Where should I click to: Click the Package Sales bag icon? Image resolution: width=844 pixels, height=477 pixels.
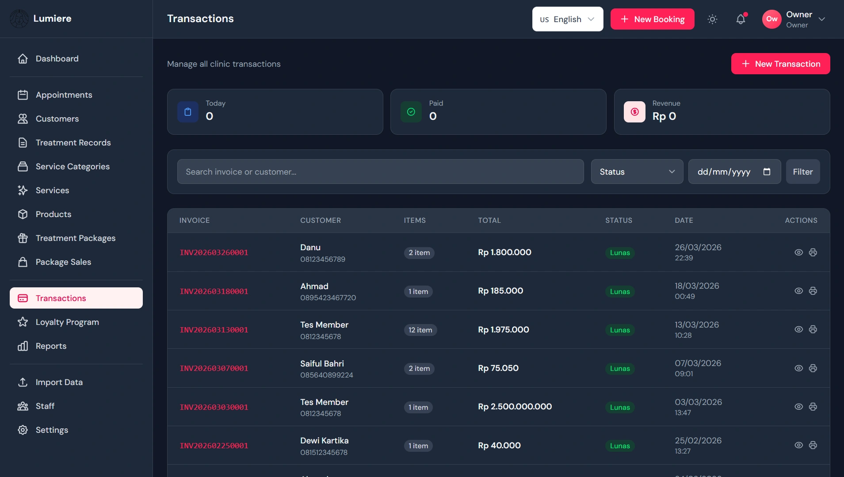tap(23, 262)
